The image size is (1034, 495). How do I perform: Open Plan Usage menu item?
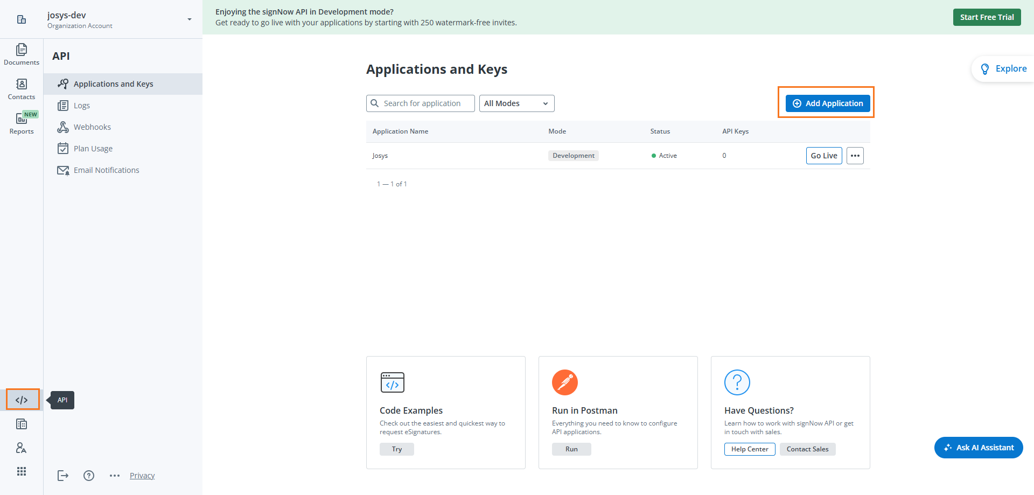click(x=93, y=149)
